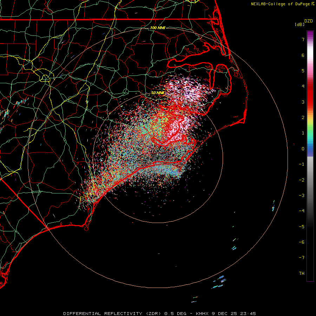Viewport: 316px width, 316px height.
Task: Click the 3 value on color scale
Action: click(x=303, y=102)
